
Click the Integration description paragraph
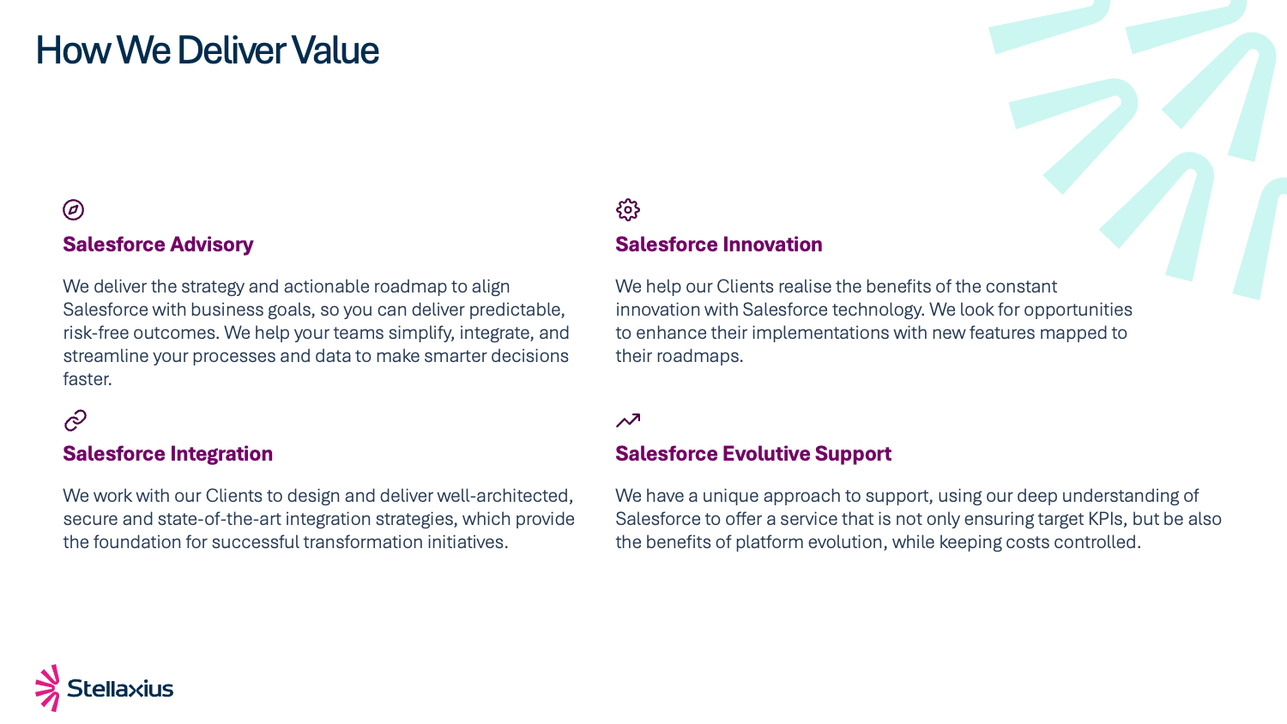[x=318, y=519]
